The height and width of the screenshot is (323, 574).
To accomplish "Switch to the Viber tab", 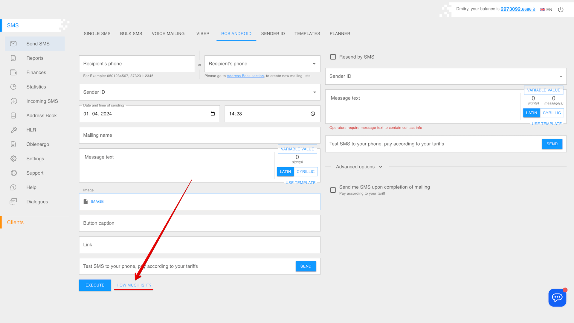I will pos(203,33).
